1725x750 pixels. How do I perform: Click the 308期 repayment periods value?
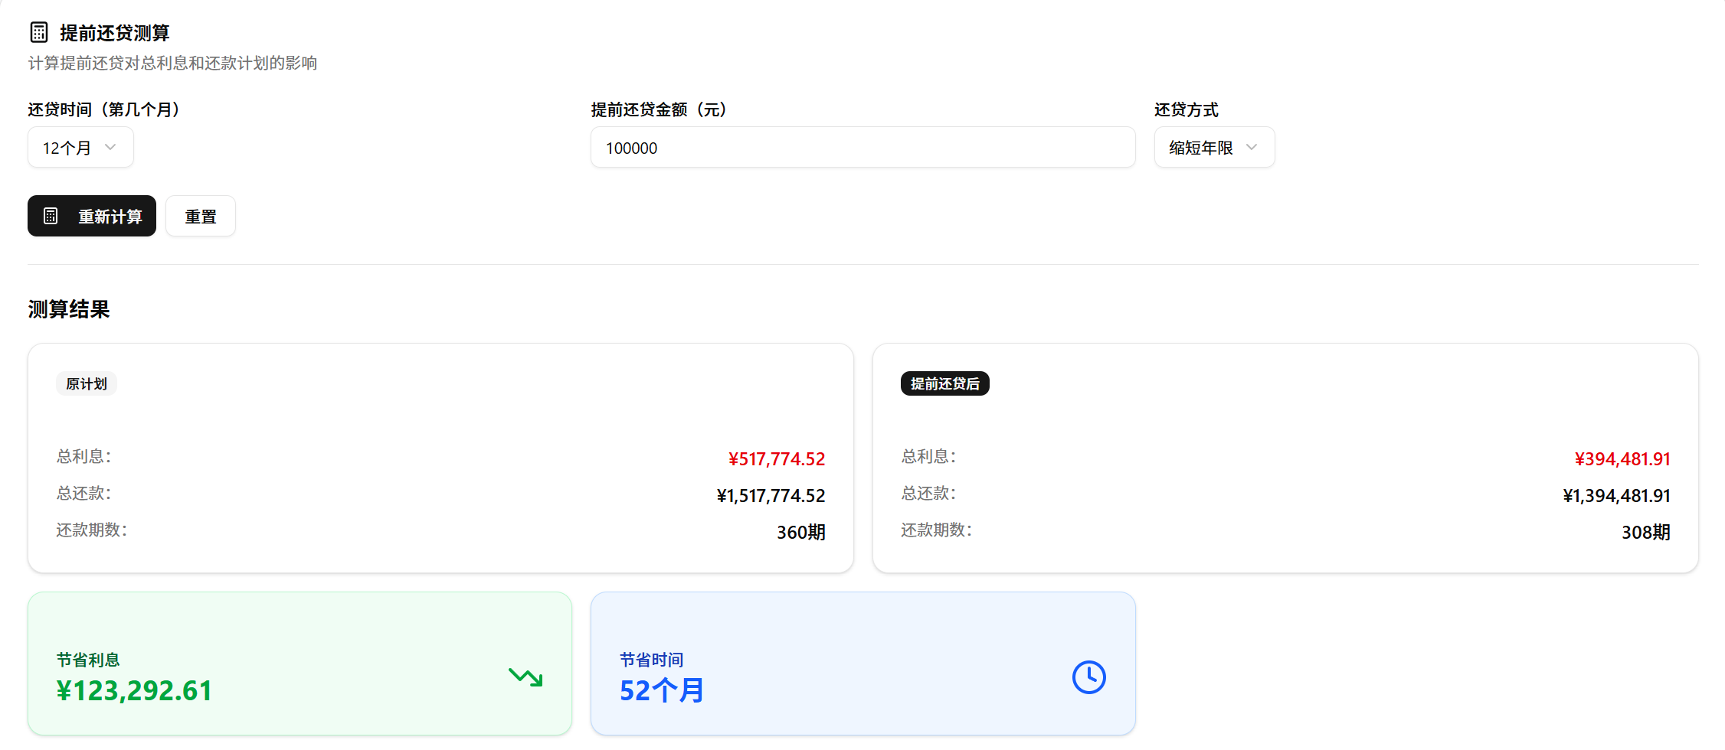[x=1645, y=532]
